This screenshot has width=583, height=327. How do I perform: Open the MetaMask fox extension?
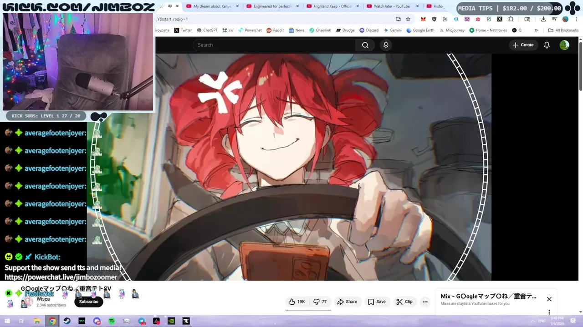423,19
